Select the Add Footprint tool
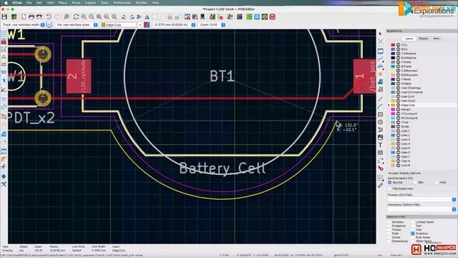Viewport: 458px width, 258px height. (x=380, y=51)
